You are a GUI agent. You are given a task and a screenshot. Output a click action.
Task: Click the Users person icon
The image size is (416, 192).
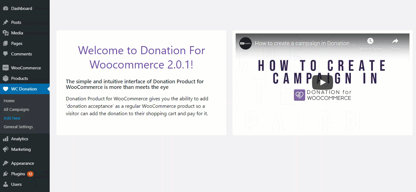coord(6,184)
